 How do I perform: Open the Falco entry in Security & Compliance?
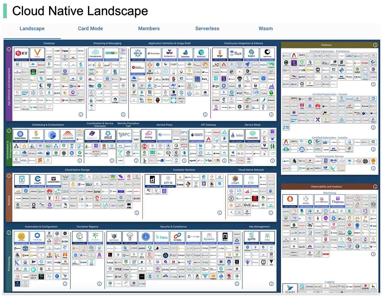(x=161, y=237)
